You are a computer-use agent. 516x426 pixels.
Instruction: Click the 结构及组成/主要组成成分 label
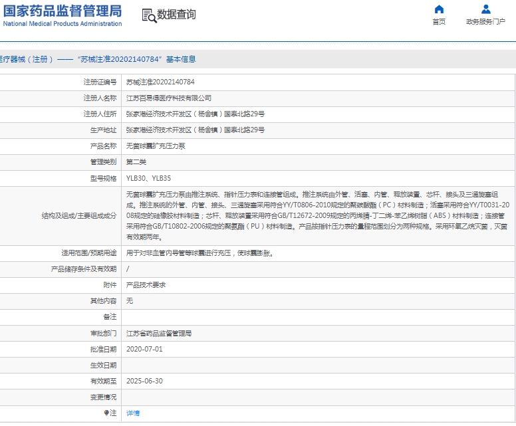tap(79, 216)
